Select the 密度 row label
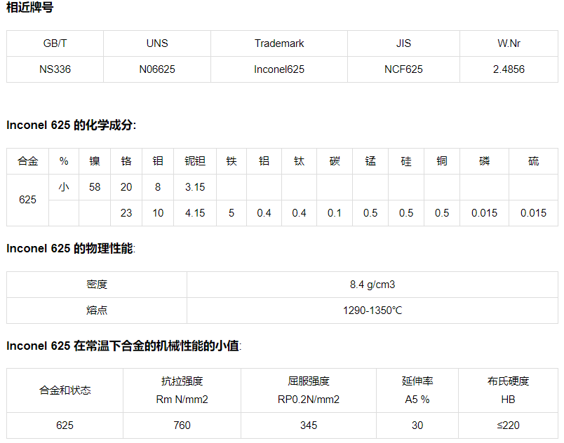 click(97, 285)
